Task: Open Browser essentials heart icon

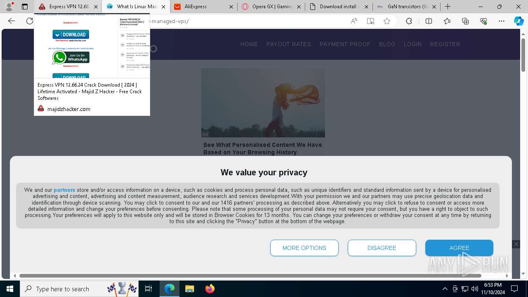Action: click(483, 21)
